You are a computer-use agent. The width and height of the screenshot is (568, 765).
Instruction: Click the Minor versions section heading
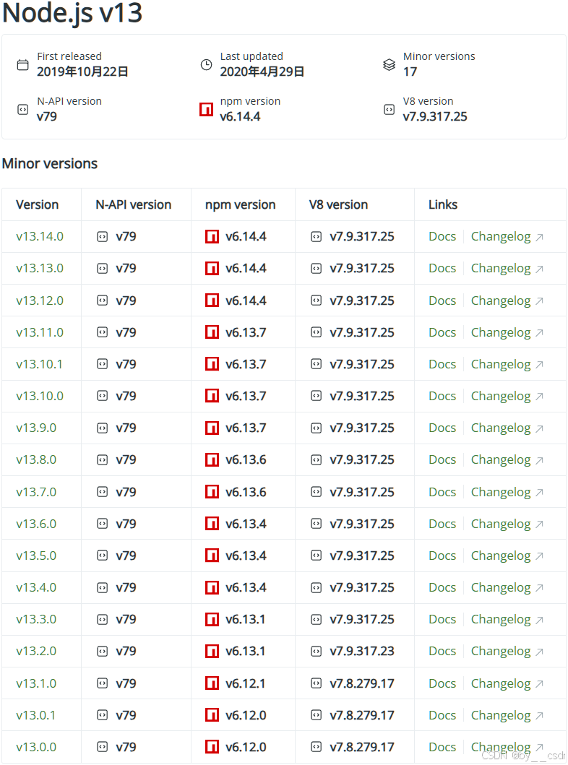[x=50, y=163]
